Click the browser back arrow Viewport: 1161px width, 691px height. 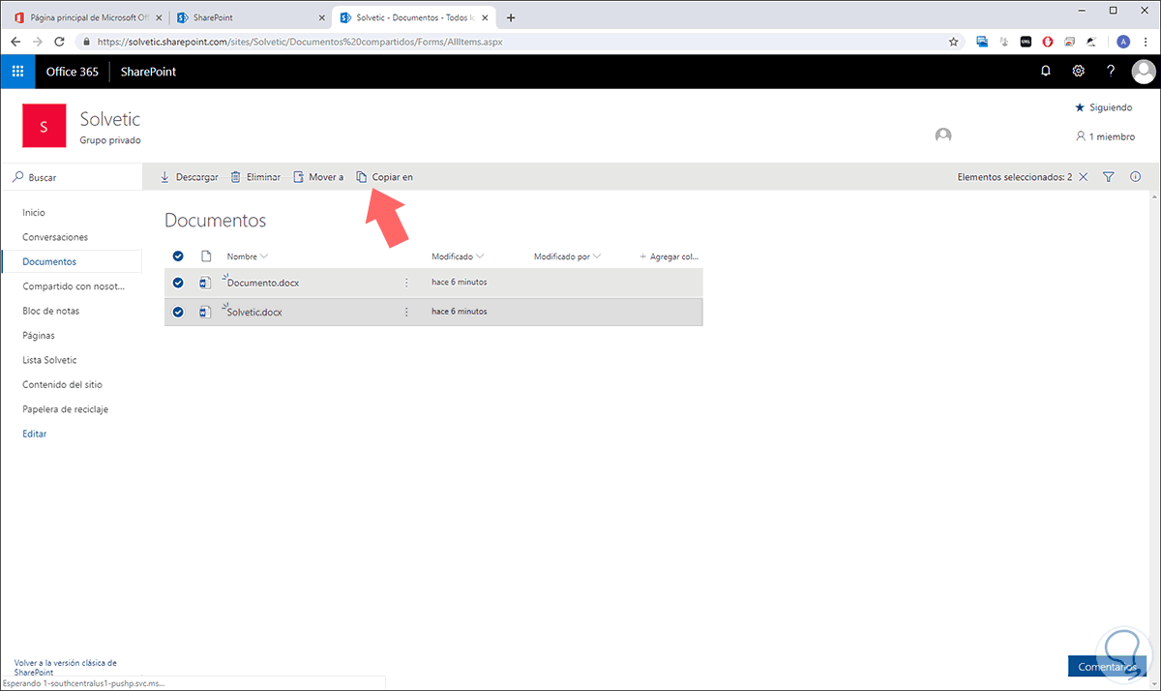click(15, 42)
